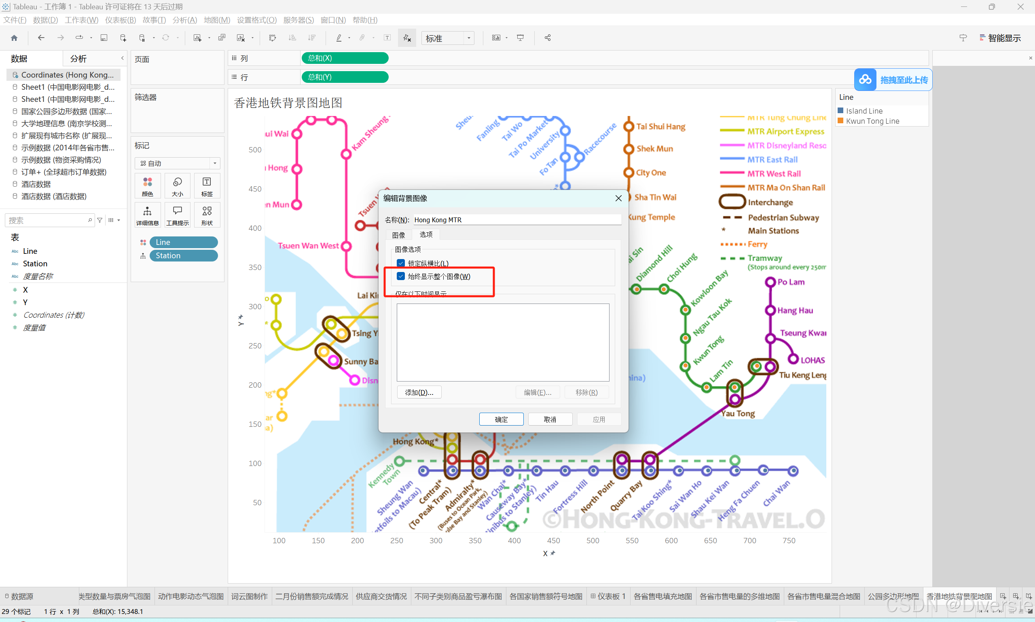
Task: Open the 工具提示 tooltip card in Marks
Action: click(178, 215)
